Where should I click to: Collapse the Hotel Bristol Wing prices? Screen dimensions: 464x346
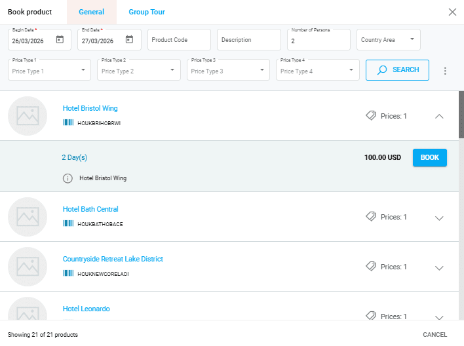(439, 117)
